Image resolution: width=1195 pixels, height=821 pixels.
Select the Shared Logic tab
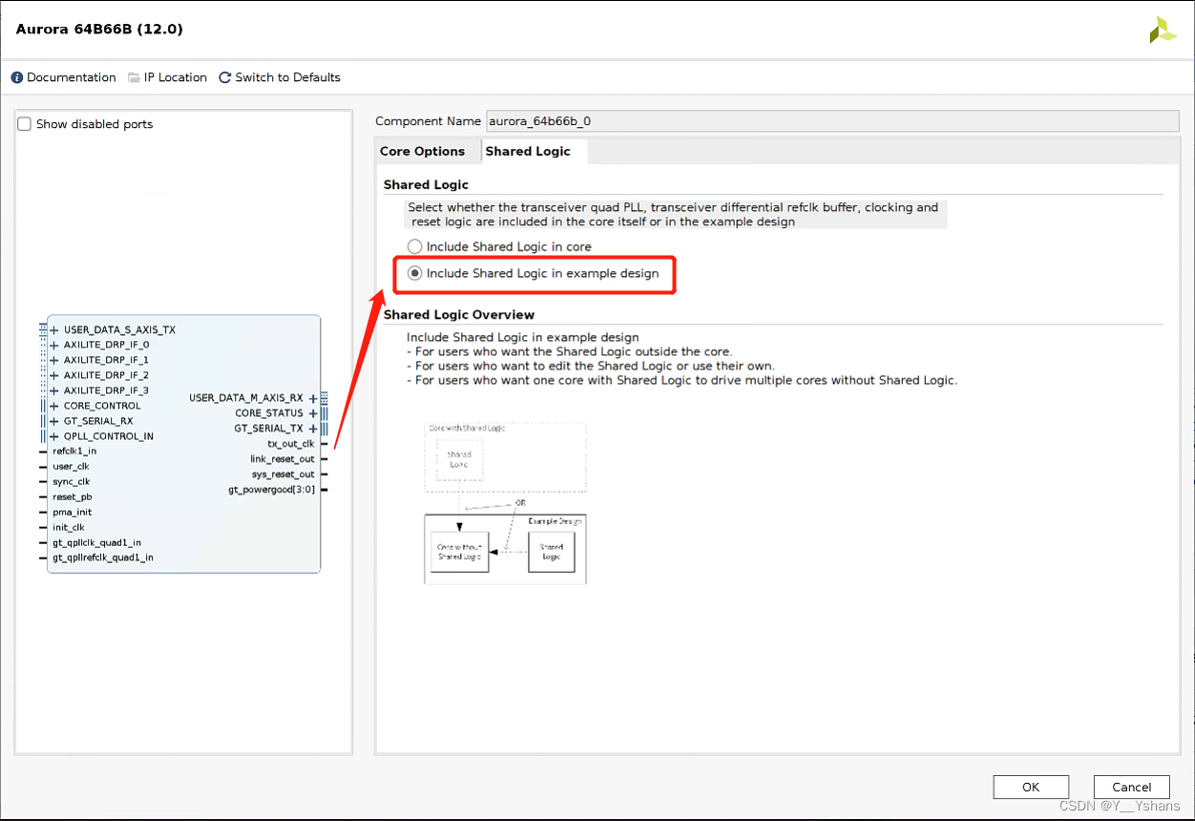528,151
